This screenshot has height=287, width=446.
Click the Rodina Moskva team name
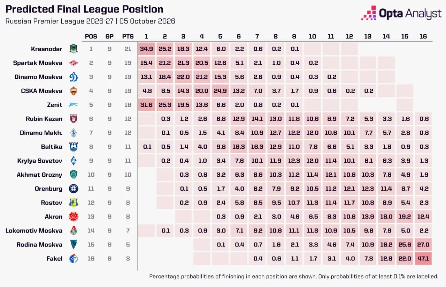click(39, 244)
